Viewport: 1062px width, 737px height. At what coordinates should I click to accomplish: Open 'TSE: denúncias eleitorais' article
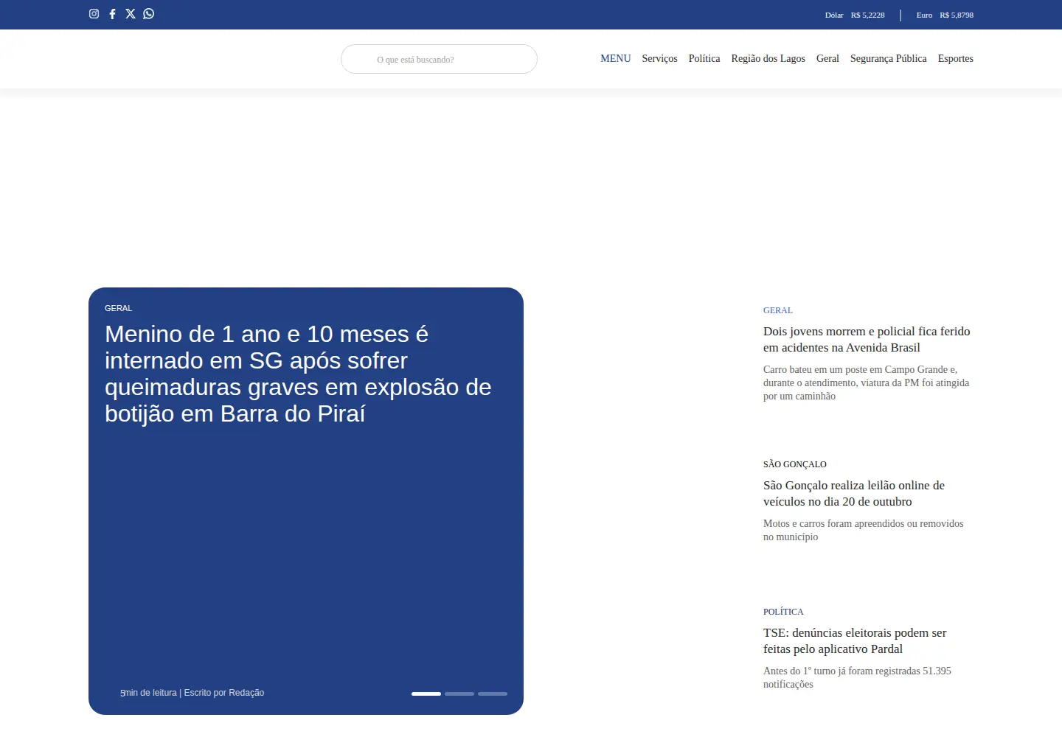pos(855,640)
